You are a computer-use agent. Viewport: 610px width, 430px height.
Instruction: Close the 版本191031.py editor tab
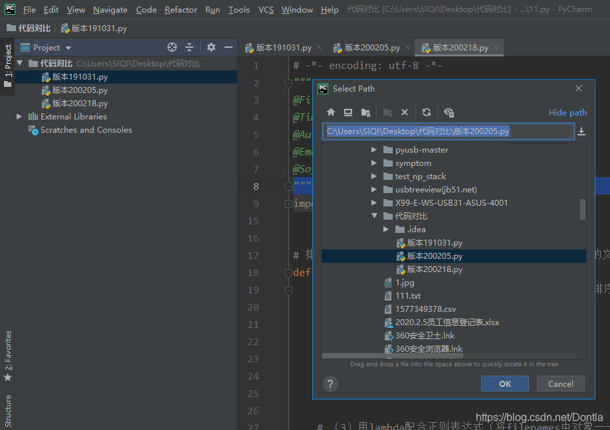pos(319,47)
